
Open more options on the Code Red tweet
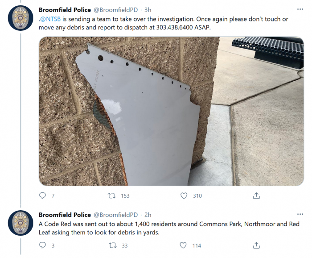tap(300, 214)
